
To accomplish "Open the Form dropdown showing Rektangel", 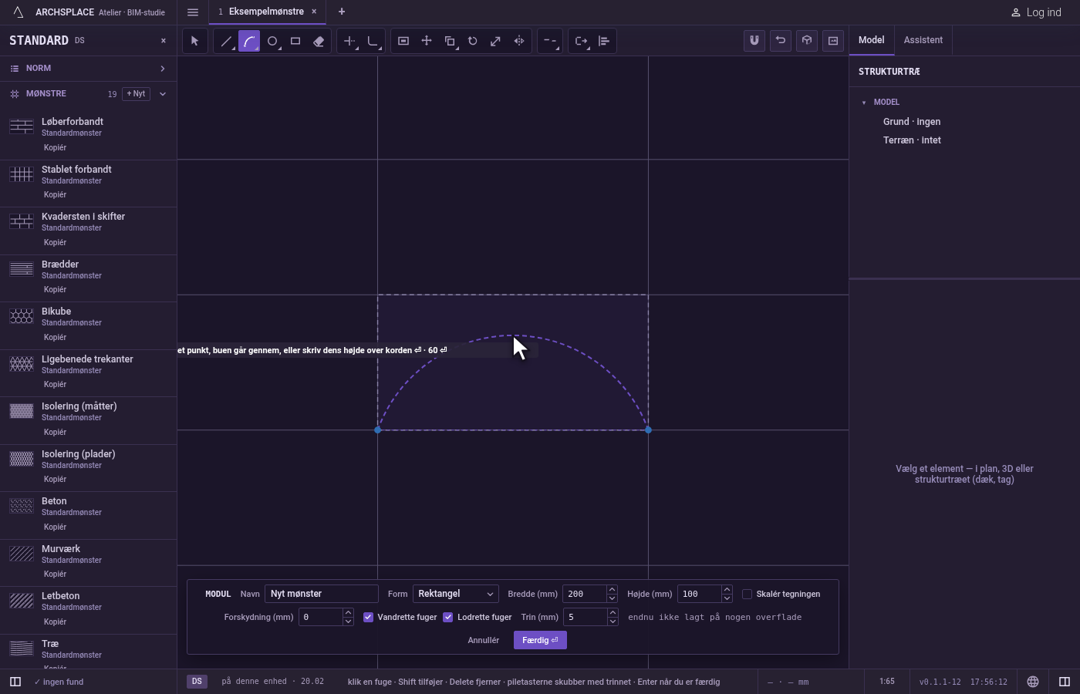I will (456, 594).
